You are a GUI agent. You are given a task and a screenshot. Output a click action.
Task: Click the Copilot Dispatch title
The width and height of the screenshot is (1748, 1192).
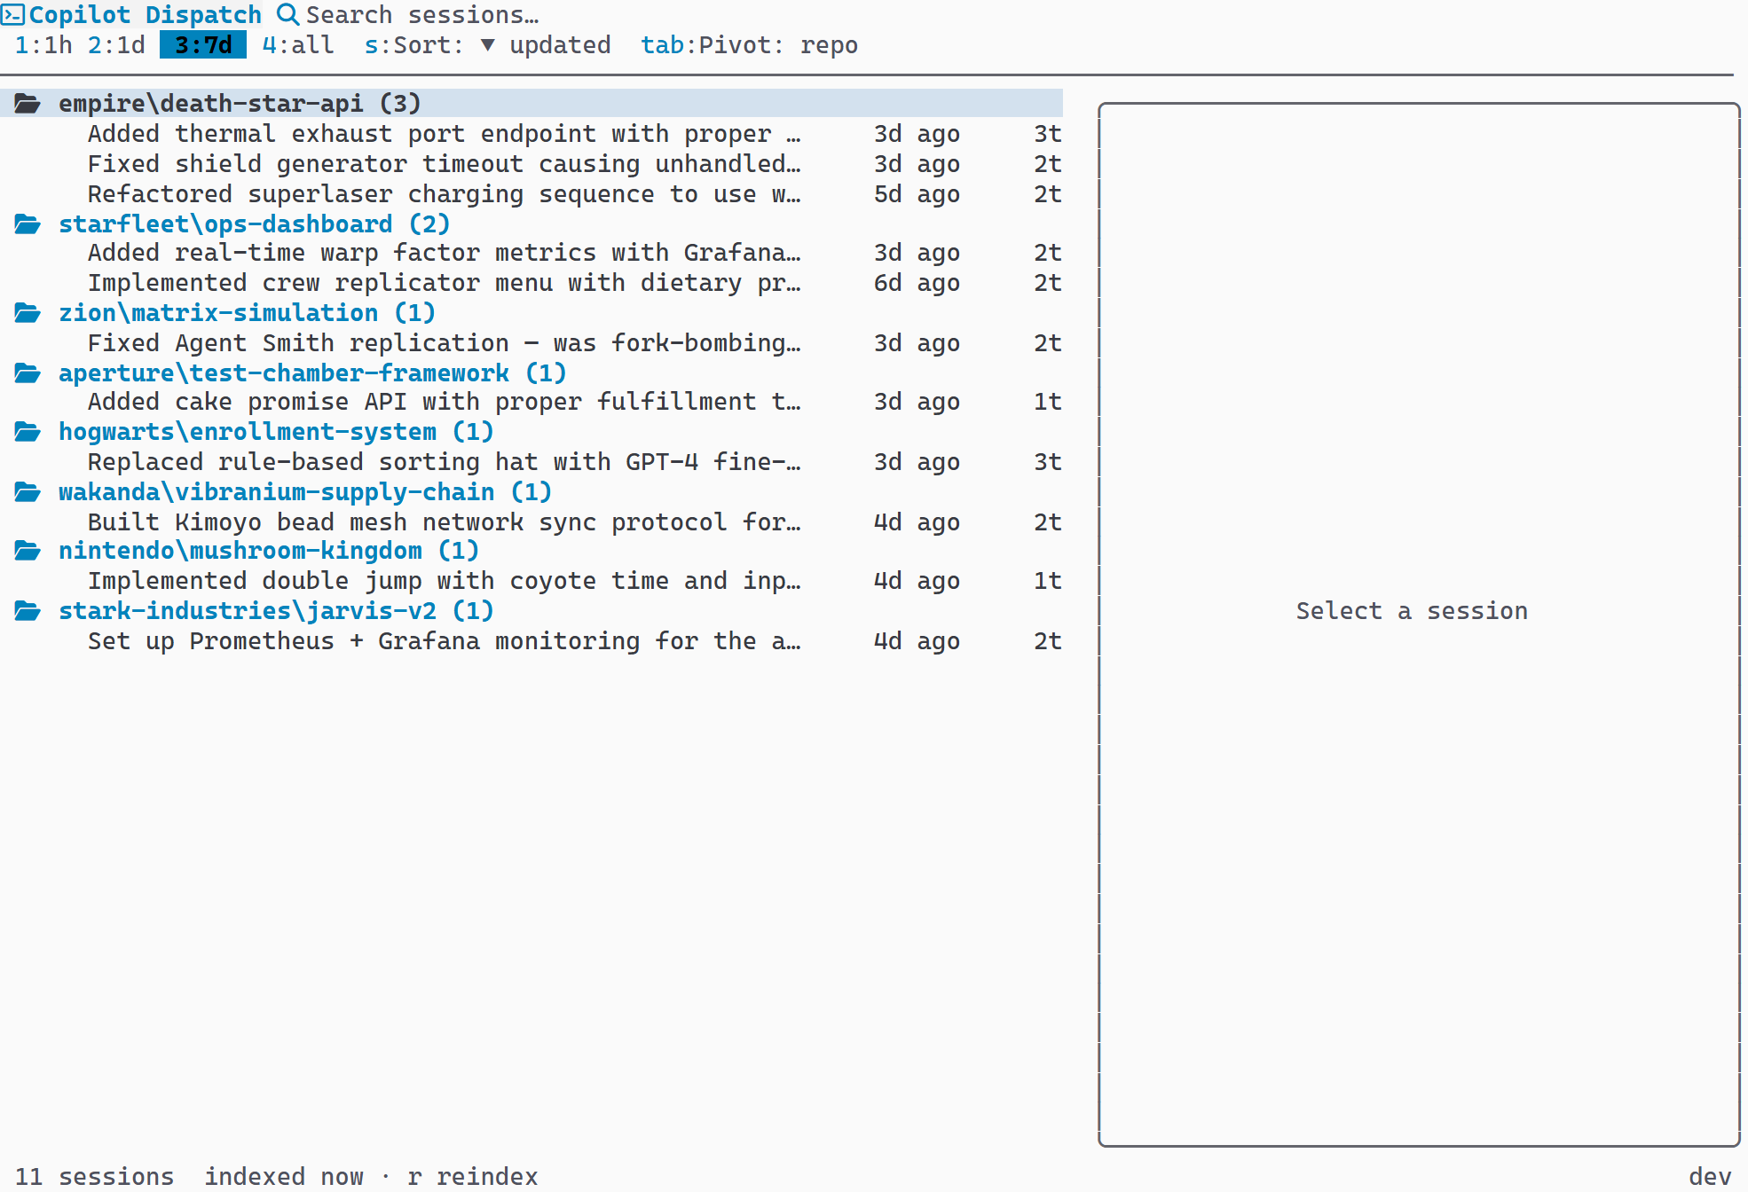[x=145, y=14]
